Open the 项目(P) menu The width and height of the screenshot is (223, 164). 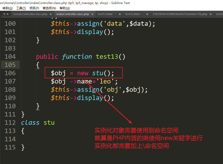point(34,8)
